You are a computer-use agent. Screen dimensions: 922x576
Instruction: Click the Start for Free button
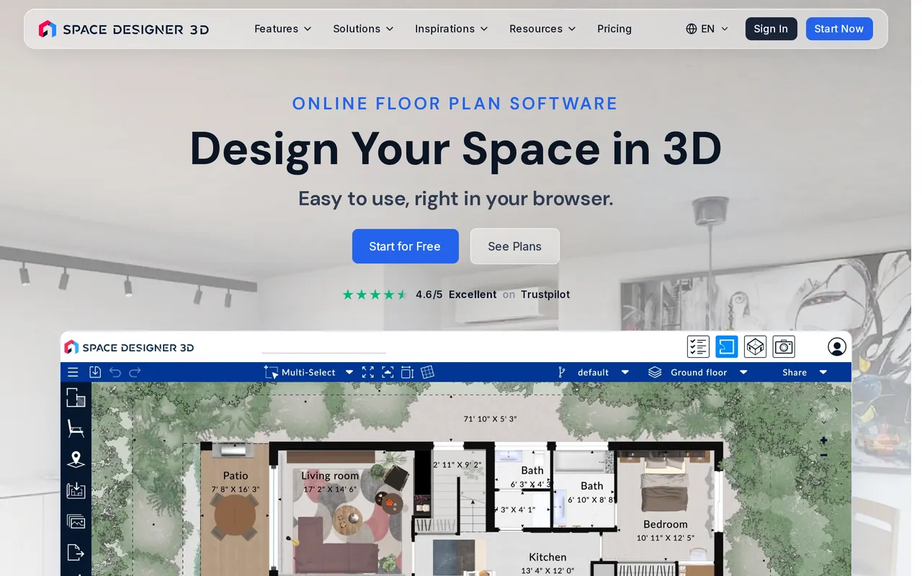405,246
